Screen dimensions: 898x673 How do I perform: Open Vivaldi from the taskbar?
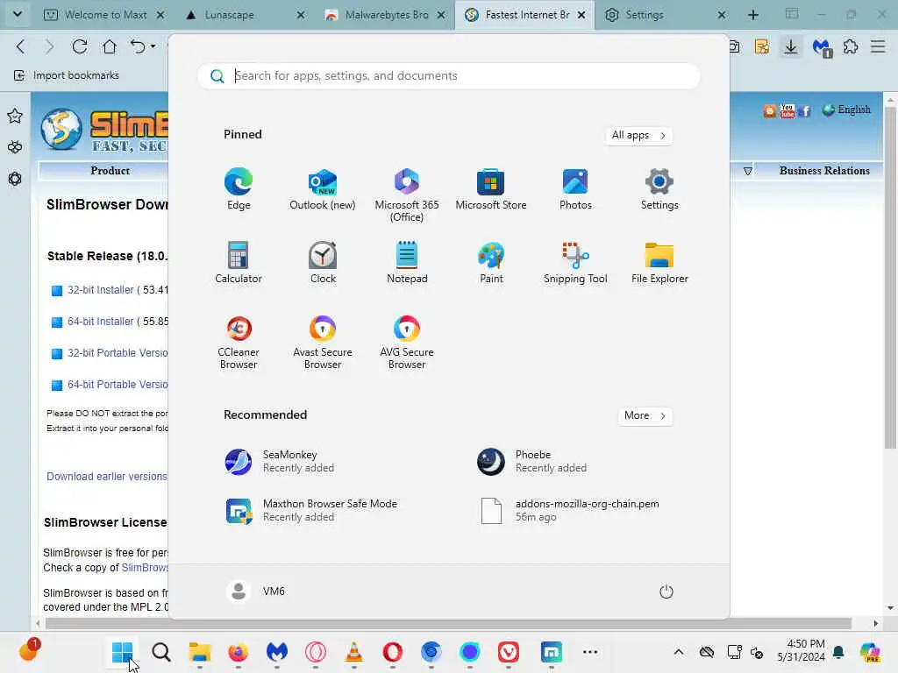(508, 652)
